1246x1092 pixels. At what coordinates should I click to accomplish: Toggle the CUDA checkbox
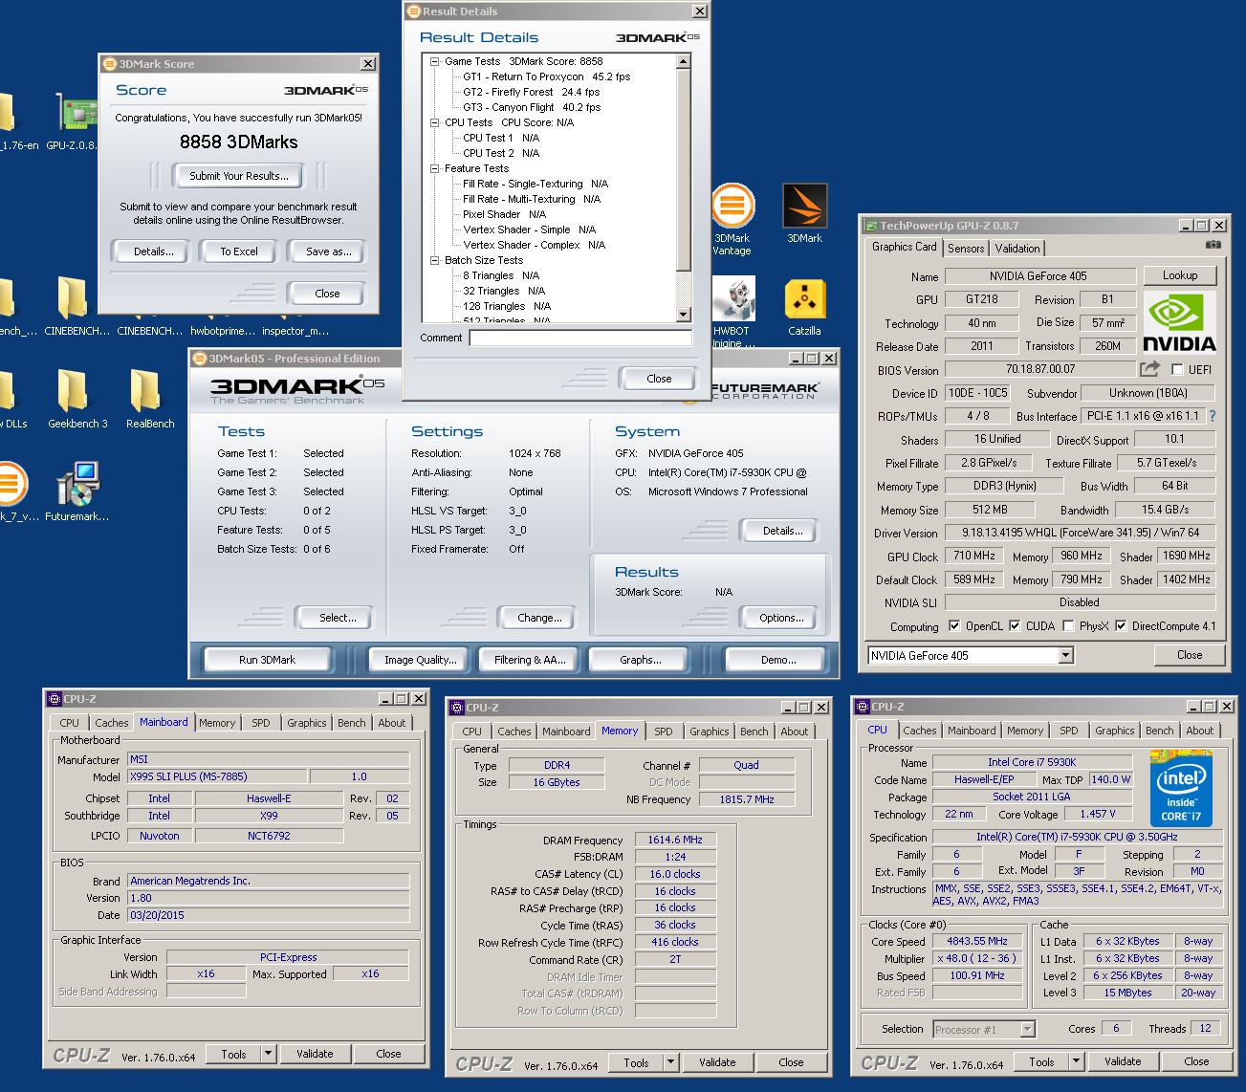(1015, 626)
